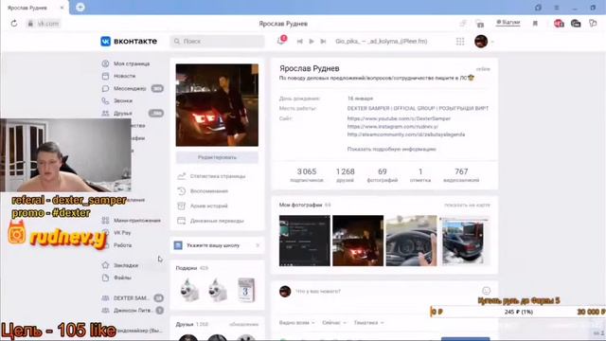606x341 pixels.
Task: Open Воспоминания clock icon
Action: pos(181,191)
